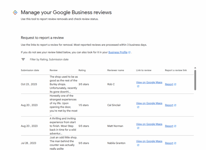
Task: Click the reviewer name Nabila Granton
Action: click(x=117, y=143)
